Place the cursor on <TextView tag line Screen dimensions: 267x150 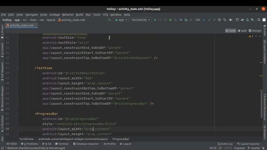43,68
